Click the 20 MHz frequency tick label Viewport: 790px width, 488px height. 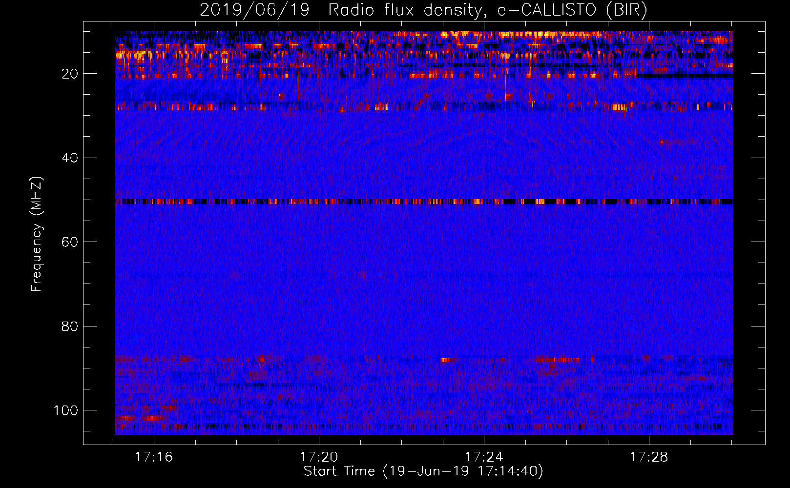point(70,74)
